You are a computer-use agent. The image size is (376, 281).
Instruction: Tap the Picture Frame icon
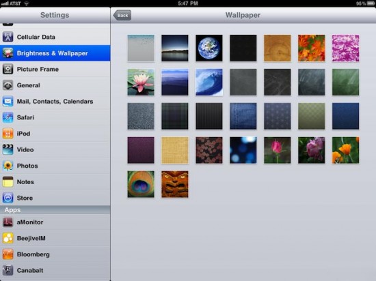8,69
